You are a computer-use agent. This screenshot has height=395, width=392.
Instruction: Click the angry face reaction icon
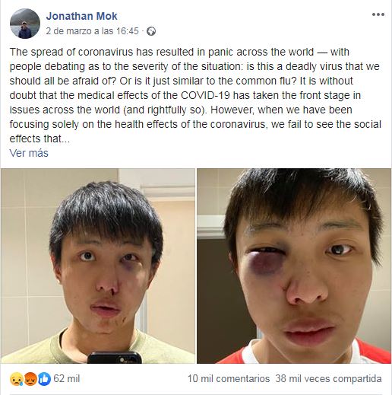click(30, 379)
